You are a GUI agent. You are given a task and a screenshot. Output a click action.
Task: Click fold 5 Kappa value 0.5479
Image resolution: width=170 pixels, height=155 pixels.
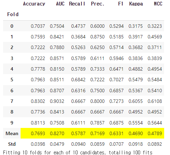136,80
